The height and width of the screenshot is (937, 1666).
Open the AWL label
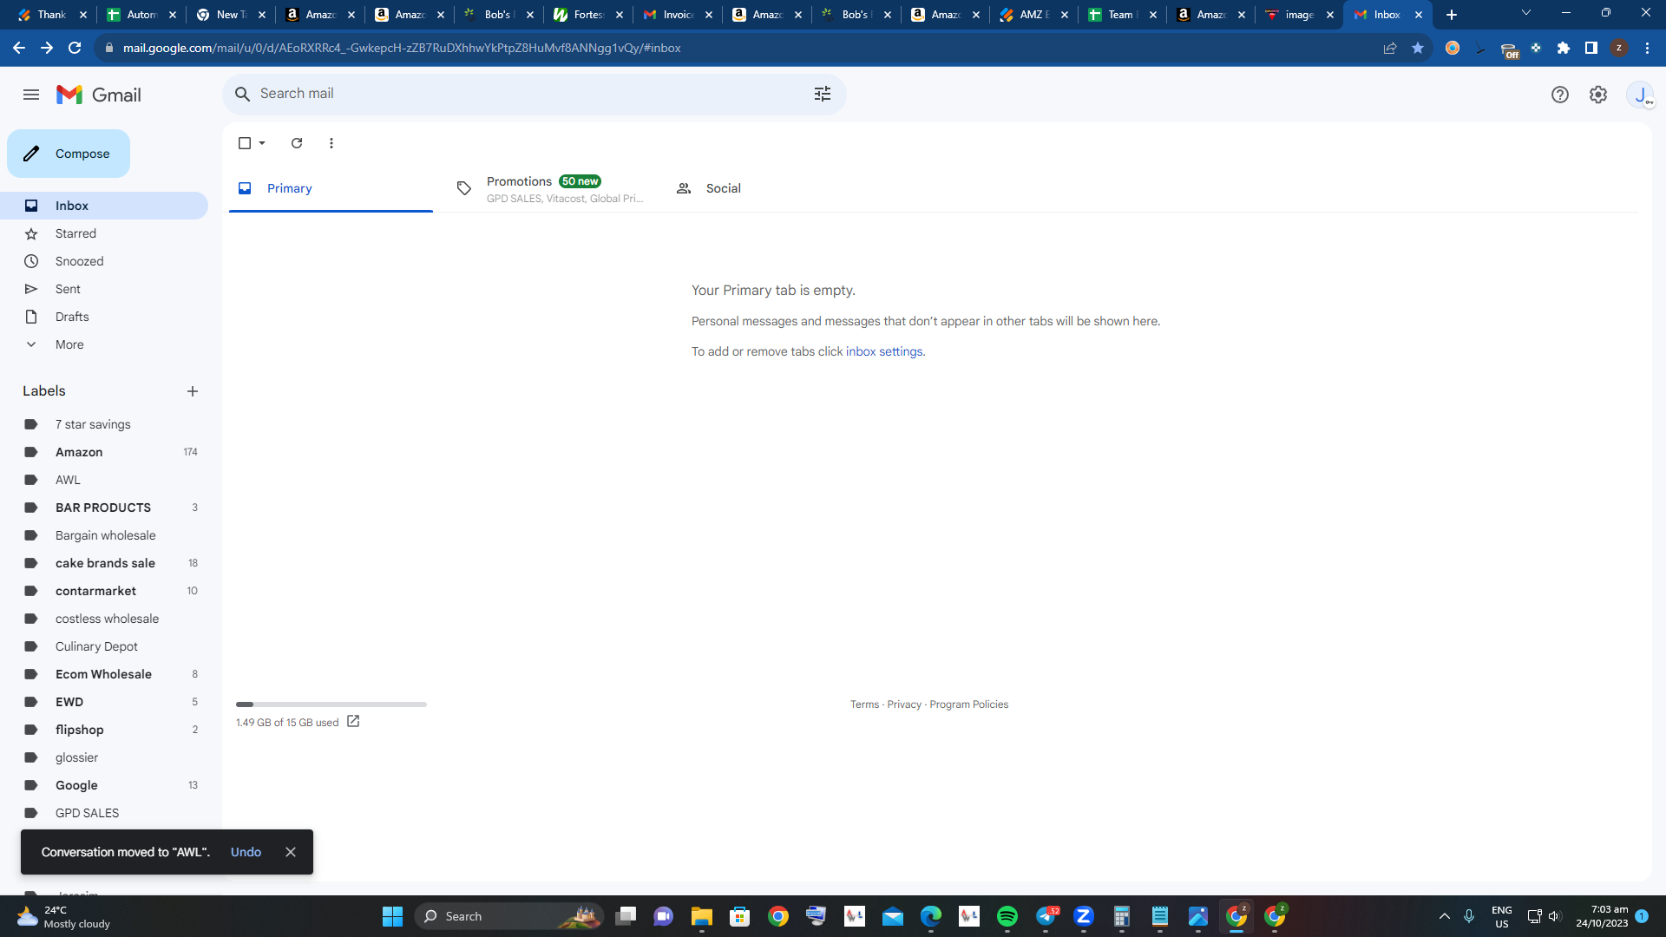point(104,480)
